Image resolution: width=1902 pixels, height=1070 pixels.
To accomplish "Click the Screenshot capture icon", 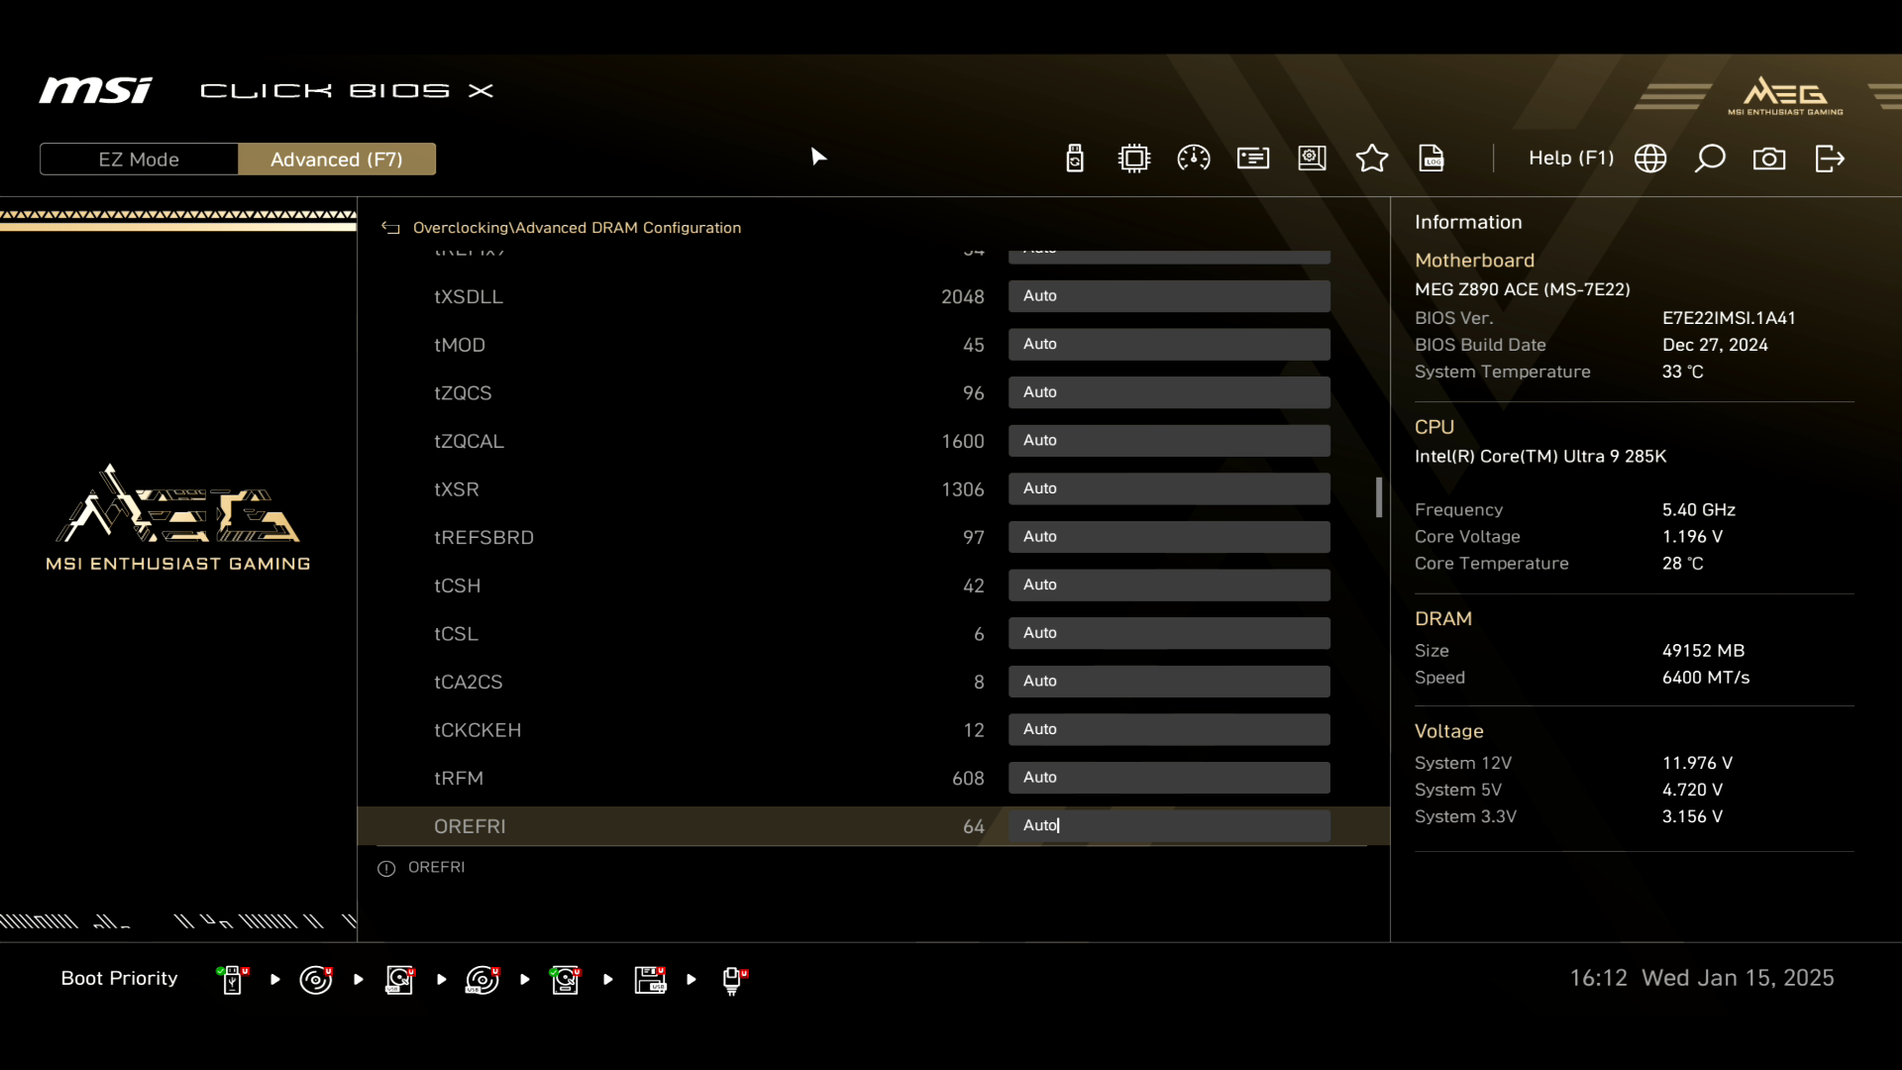I will click(1774, 160).
